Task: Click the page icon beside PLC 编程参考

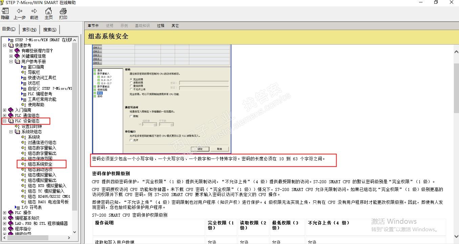Action: [24, 94]
